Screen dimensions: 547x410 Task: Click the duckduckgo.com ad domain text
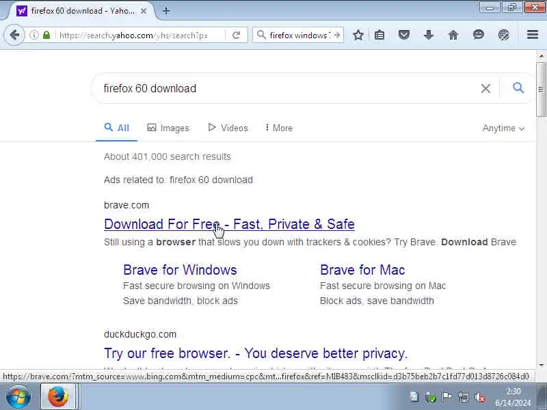[140, 334]
